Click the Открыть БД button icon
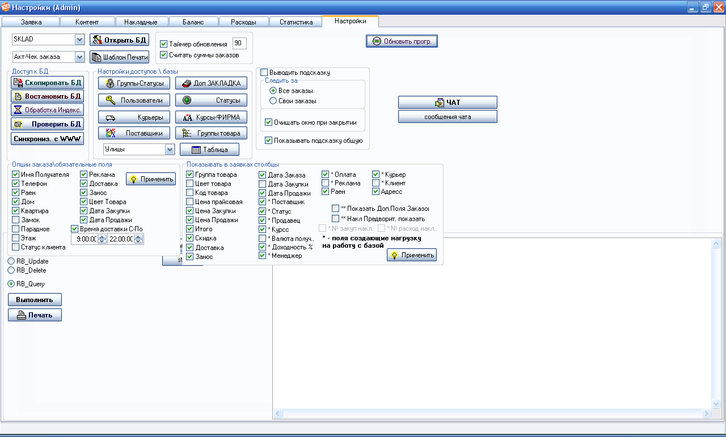This screenshot has height=437, width=726. [x=97, y=40]
